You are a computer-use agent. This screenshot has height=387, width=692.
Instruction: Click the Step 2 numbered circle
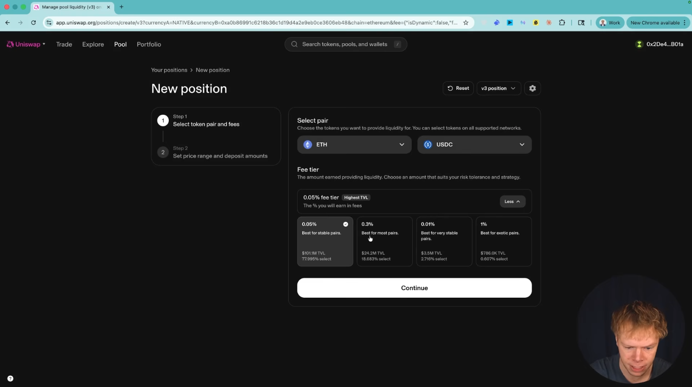[x=163, y=152]
